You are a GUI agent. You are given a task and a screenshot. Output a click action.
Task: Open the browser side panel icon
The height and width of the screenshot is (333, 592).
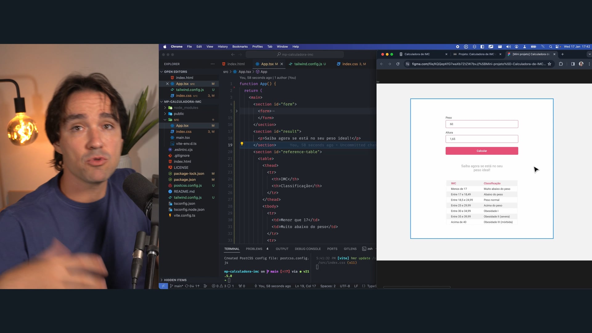tap(573, 64)
